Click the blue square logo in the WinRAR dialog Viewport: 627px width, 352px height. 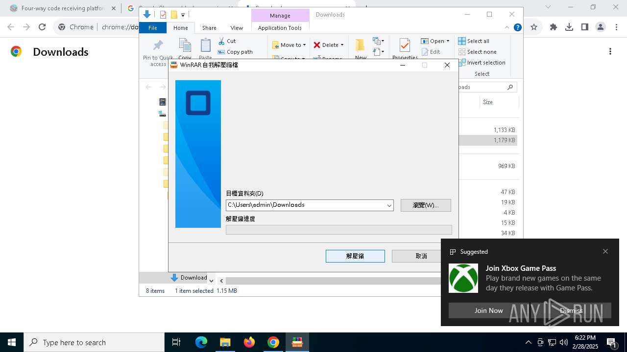pyautogui.click(x=198, y=103)
